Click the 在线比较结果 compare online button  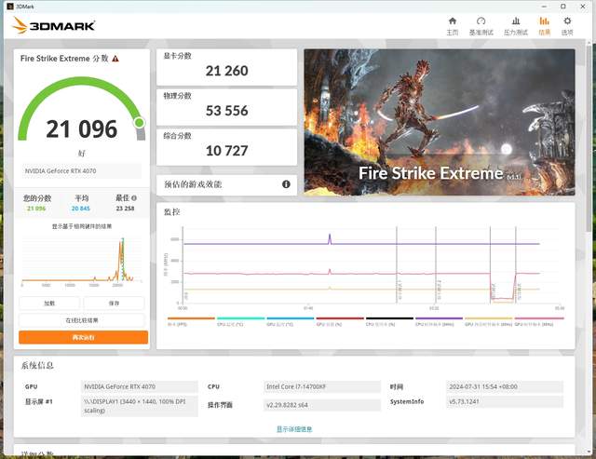tap(82, 320)
